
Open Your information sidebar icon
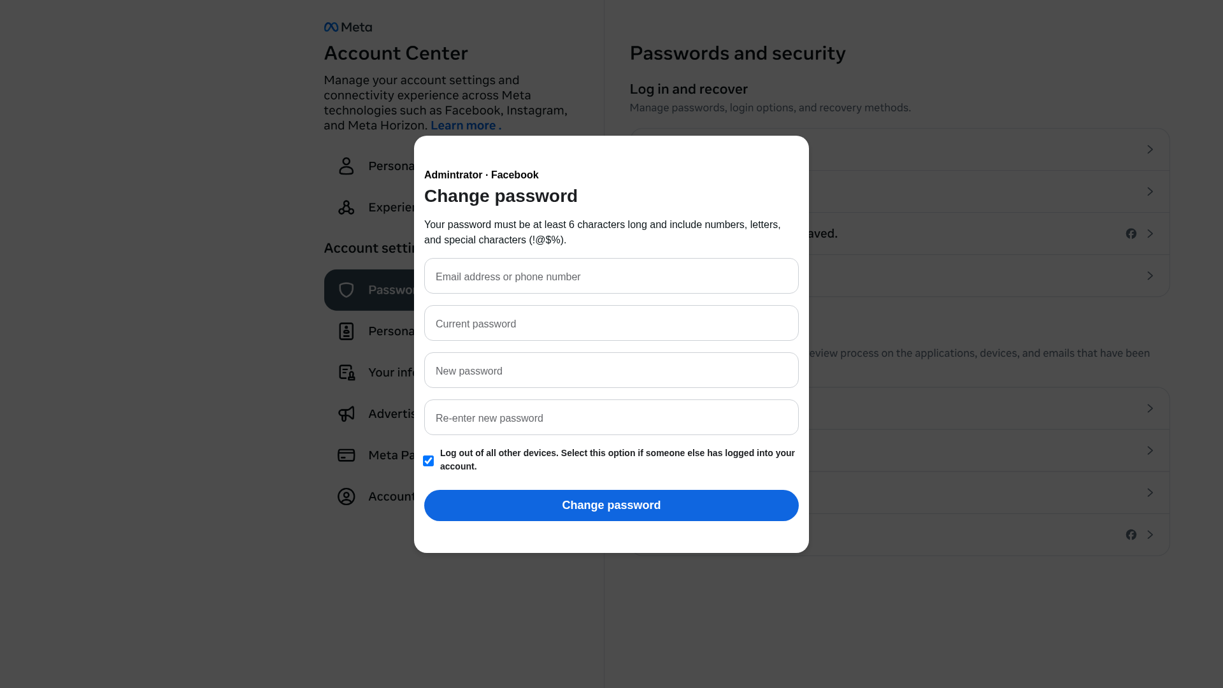pos(346,372)
